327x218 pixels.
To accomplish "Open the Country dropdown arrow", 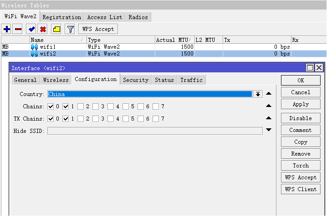I will [x=258, y=94].
